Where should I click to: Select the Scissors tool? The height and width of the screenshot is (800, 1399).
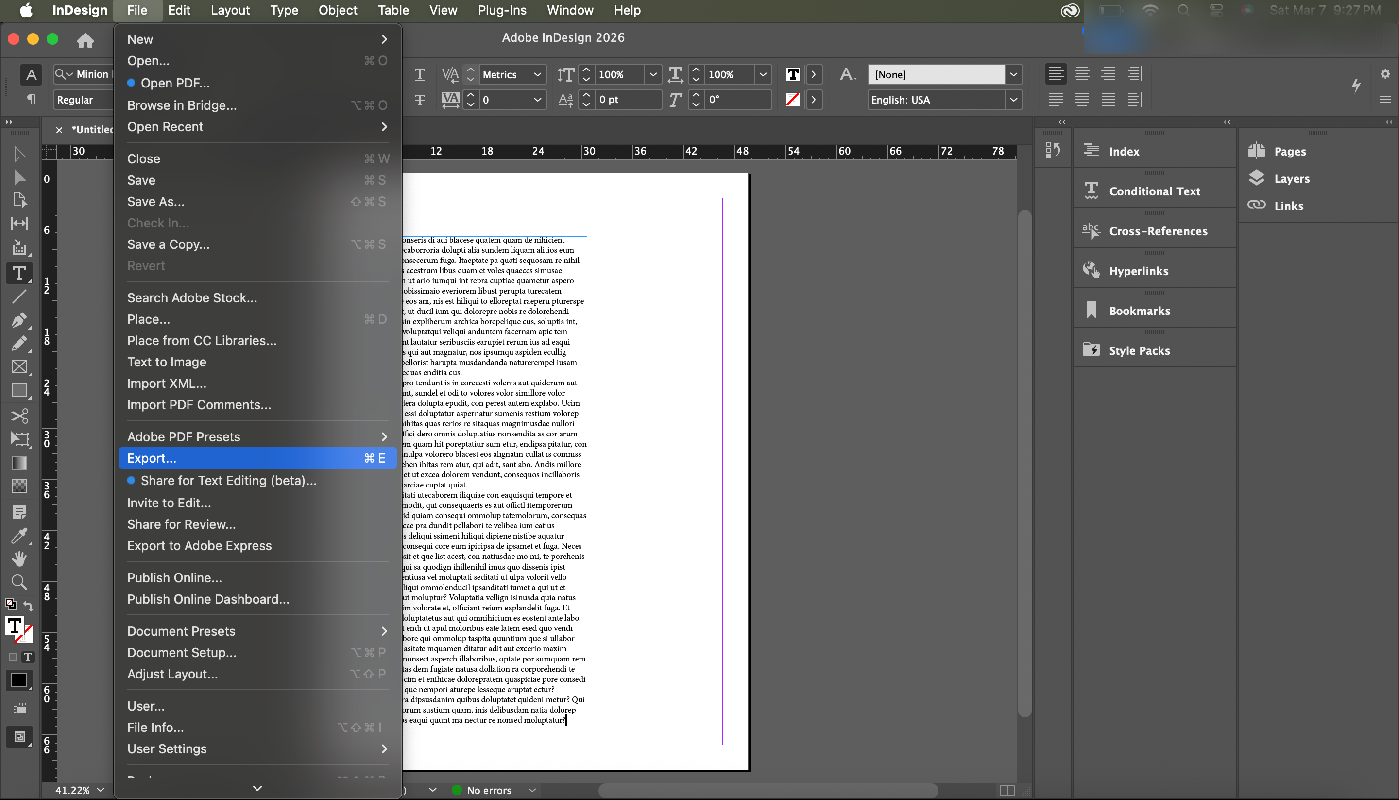click(x=19, y=416)
